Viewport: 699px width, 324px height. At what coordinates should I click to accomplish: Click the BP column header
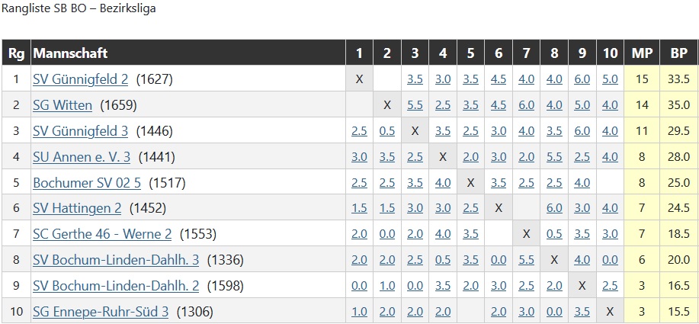(679, 53)
